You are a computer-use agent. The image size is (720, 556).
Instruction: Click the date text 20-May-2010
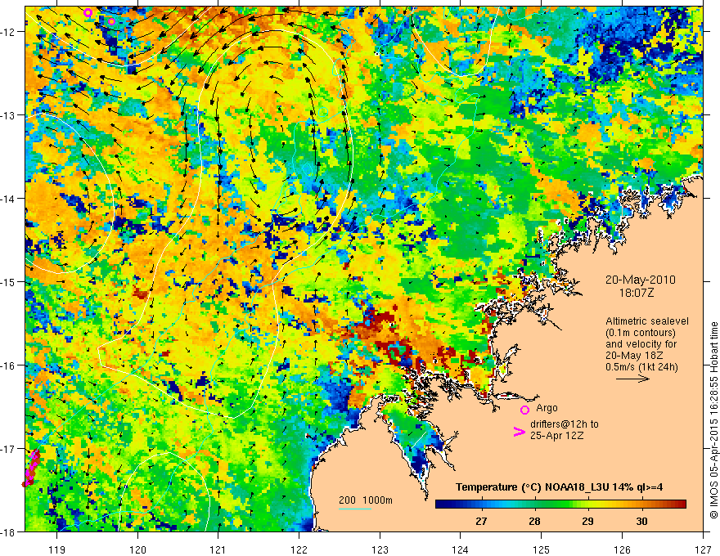pyautogui.click(x=641, y=280)
